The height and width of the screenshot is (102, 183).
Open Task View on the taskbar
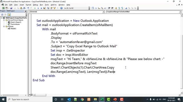click(x=62, y=99)
